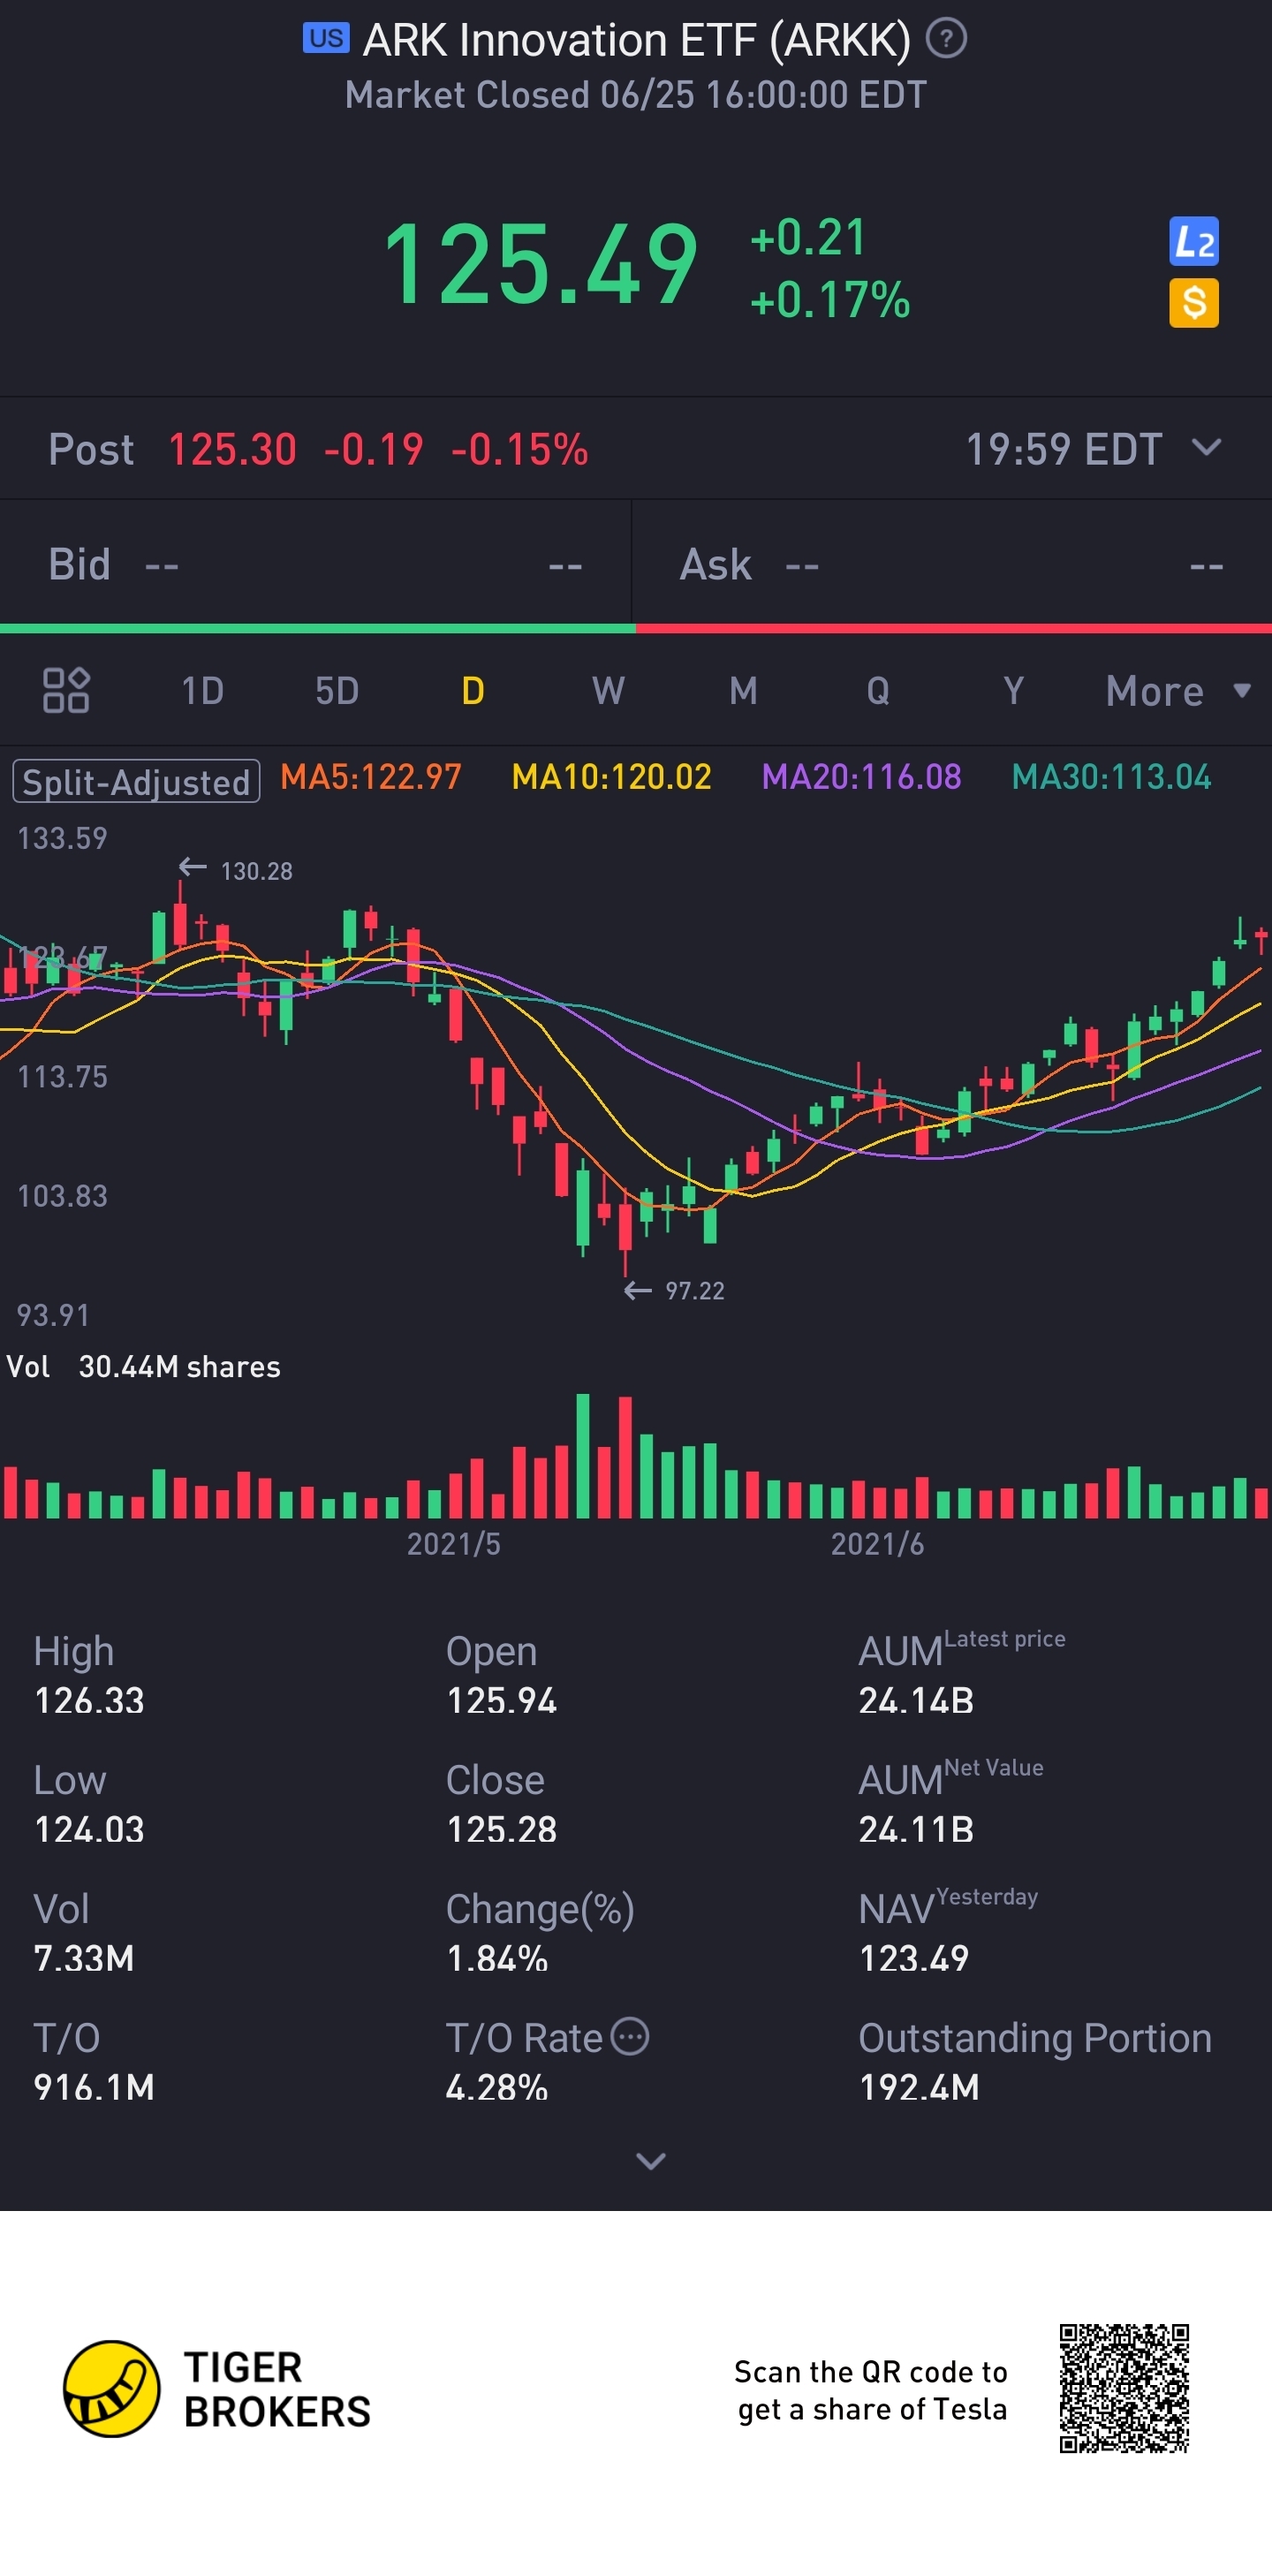Tap the NAV Yesterday value 123.49
This screenshot has height=2567, width=1272.
click(x=914, y=1959)
